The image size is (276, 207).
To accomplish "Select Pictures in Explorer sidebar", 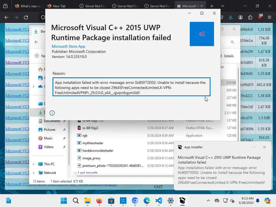I will point(49,130).
